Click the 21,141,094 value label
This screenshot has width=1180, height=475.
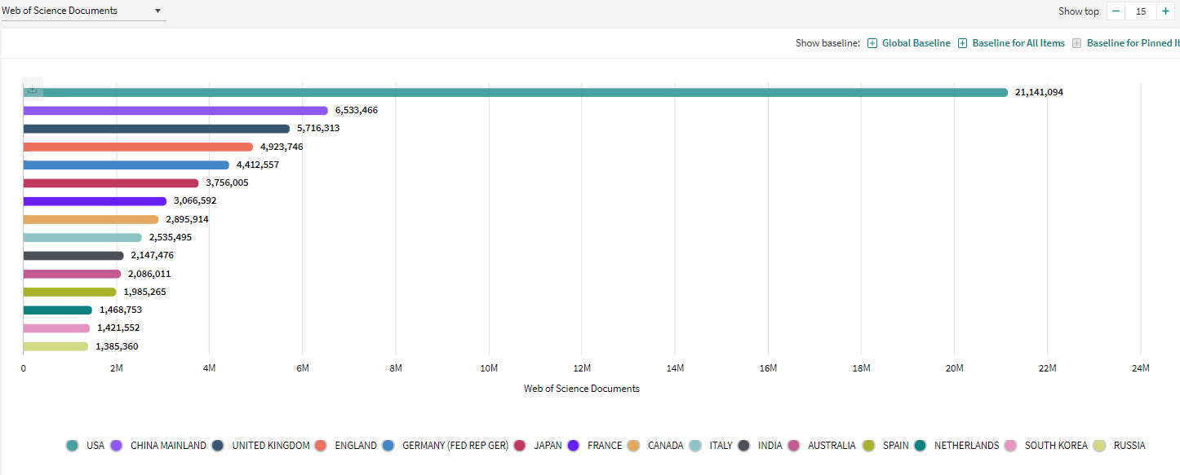[x=1039, y=92]
